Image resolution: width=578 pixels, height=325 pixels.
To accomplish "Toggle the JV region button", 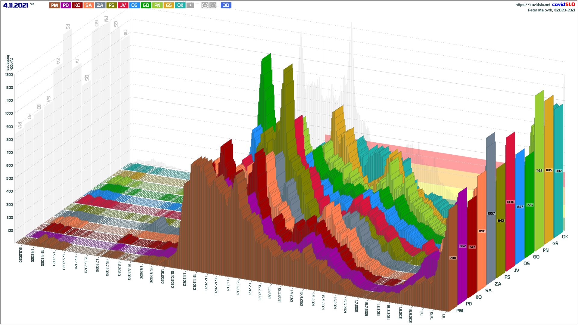I will coord(123,5).
